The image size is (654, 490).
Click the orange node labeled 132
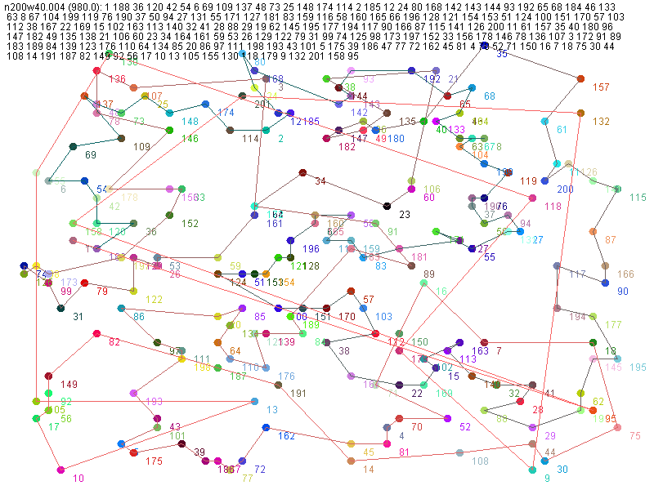(x=580, y=113)
